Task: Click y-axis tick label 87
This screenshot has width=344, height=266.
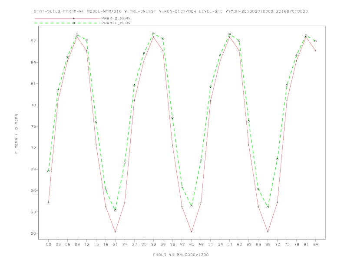Action: [33, 41]
